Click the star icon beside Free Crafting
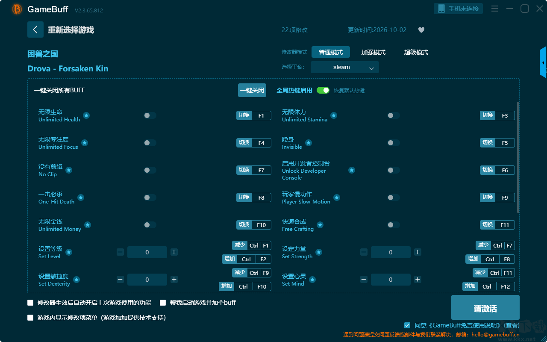The image size is (547, 342). pyautogui.click(x=320, y=225)
